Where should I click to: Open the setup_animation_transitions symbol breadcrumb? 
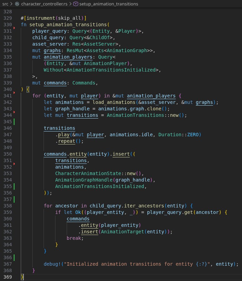[109, 4]
